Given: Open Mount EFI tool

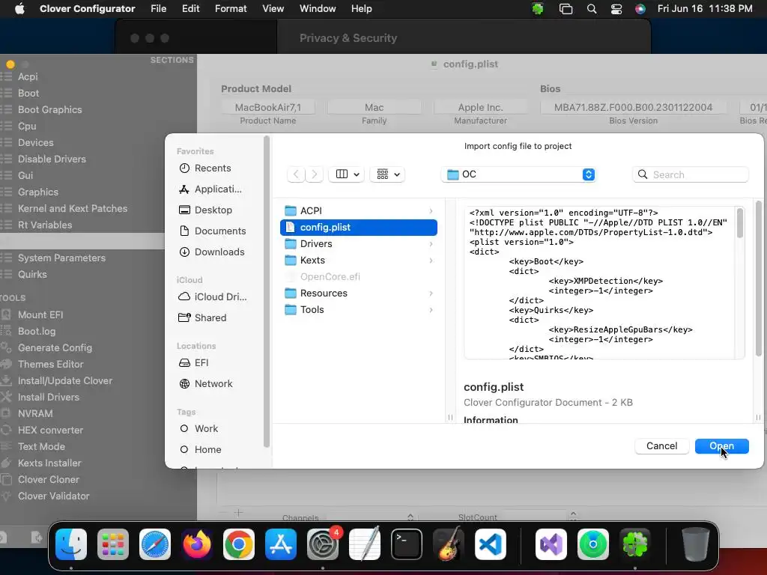Looking at the screenshot, I should coord(40,315).
